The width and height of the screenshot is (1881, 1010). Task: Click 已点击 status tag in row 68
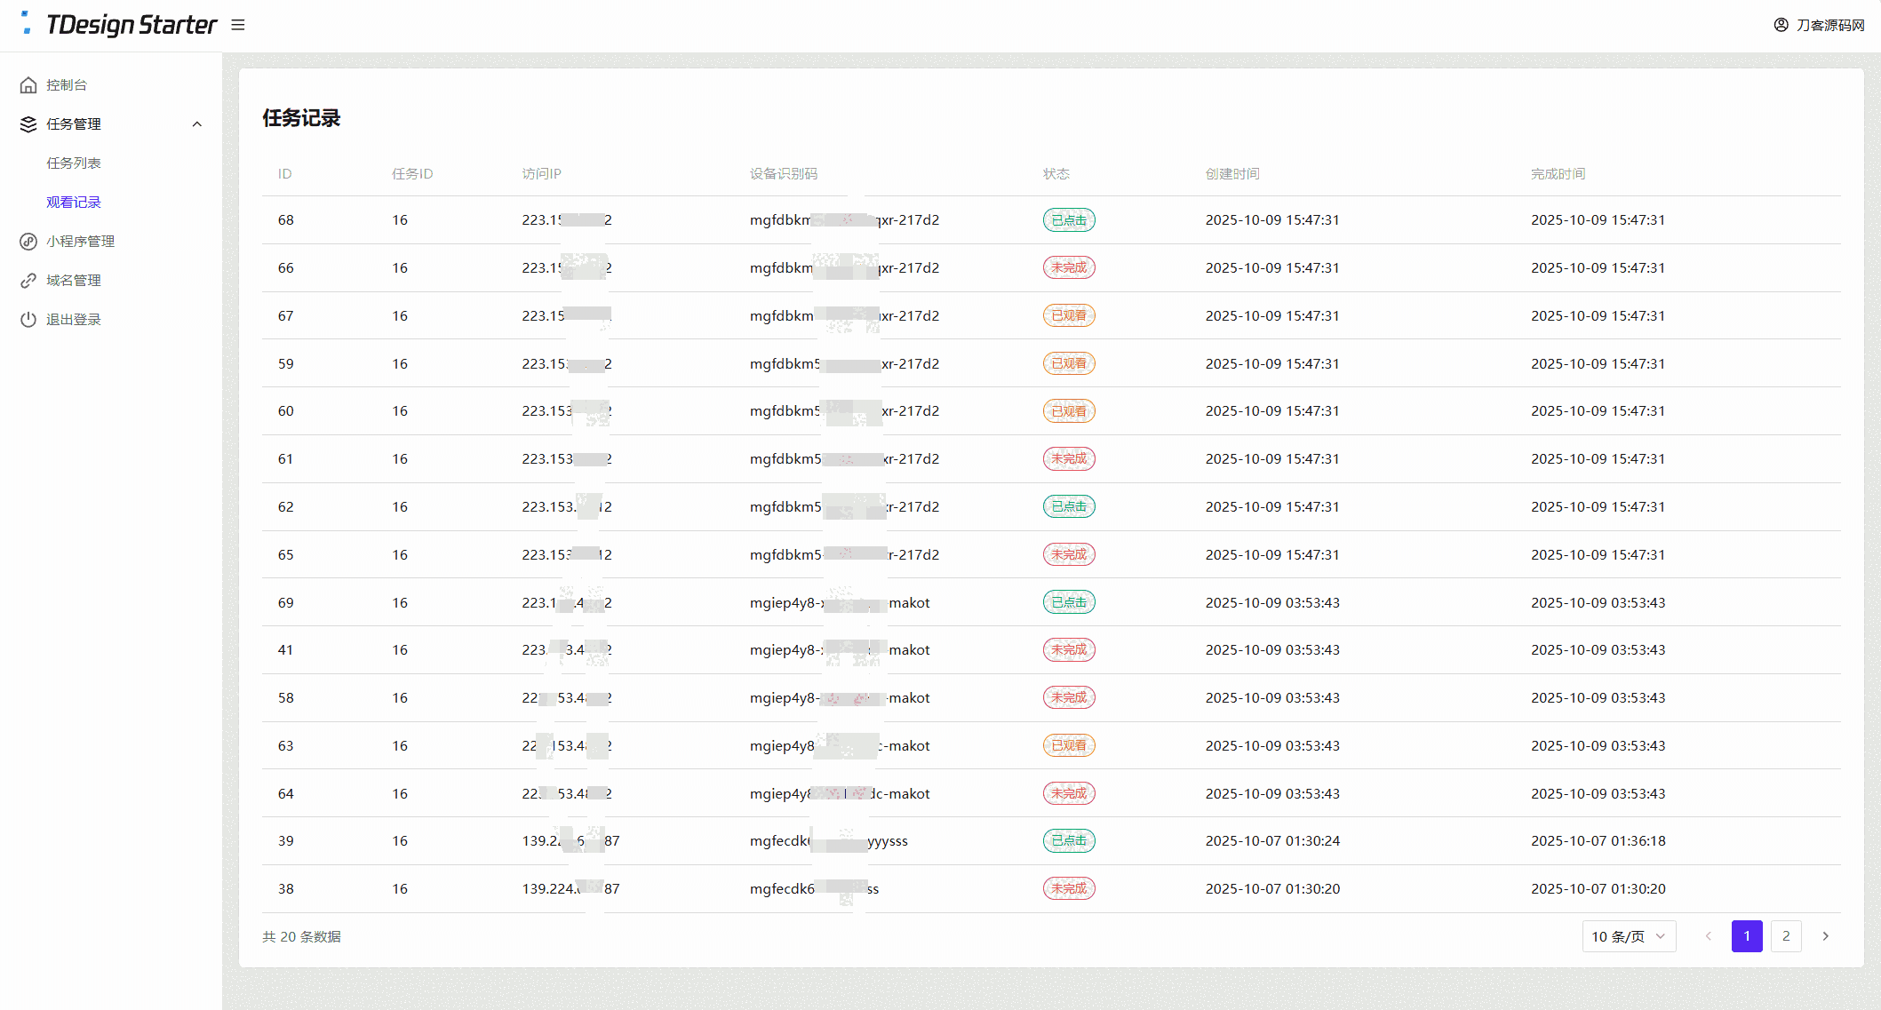pyautogui.click(x=1068, y=220)
